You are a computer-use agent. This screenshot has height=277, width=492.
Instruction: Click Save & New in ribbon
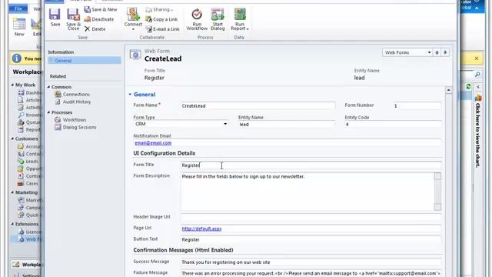click(101, 10)
